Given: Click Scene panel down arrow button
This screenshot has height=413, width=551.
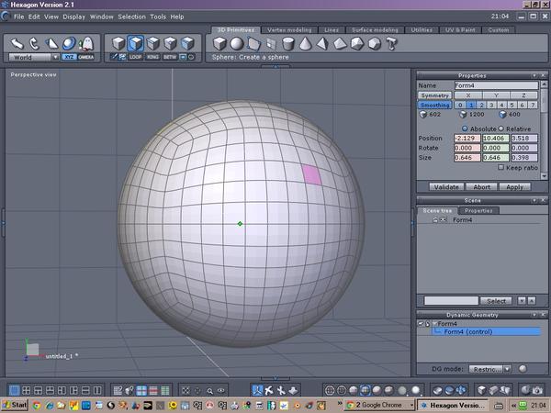Looking at the screenshot, I should [x=522, y=301].
